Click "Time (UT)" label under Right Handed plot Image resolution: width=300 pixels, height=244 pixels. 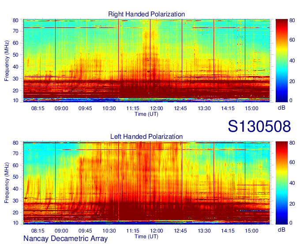tap(146, 114)
